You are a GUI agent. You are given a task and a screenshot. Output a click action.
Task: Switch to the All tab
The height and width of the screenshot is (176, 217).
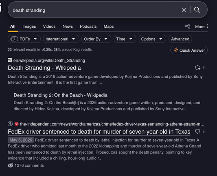click(x=13, y=26)
